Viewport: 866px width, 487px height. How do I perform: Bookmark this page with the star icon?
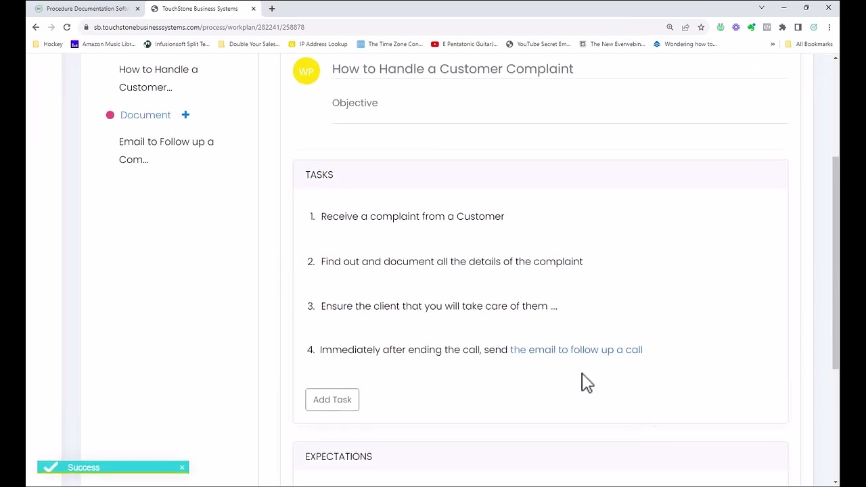point(701,27)
